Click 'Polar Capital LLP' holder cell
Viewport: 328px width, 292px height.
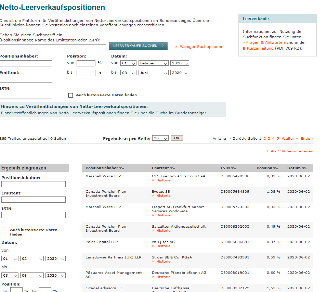(x=102, y=242)
